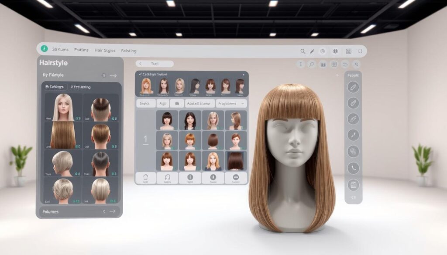Click the left chevron in the Falumes bar
Viewport: 447px width, 255px height.
(x=104, y=211)
